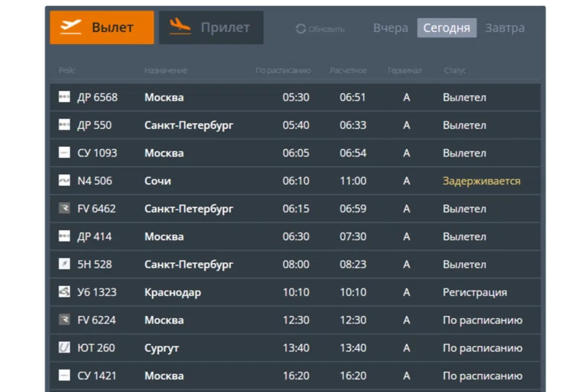Open the Краснодар flight row
The height and width of the screenshot is (392, 566).
pos(172,292)
